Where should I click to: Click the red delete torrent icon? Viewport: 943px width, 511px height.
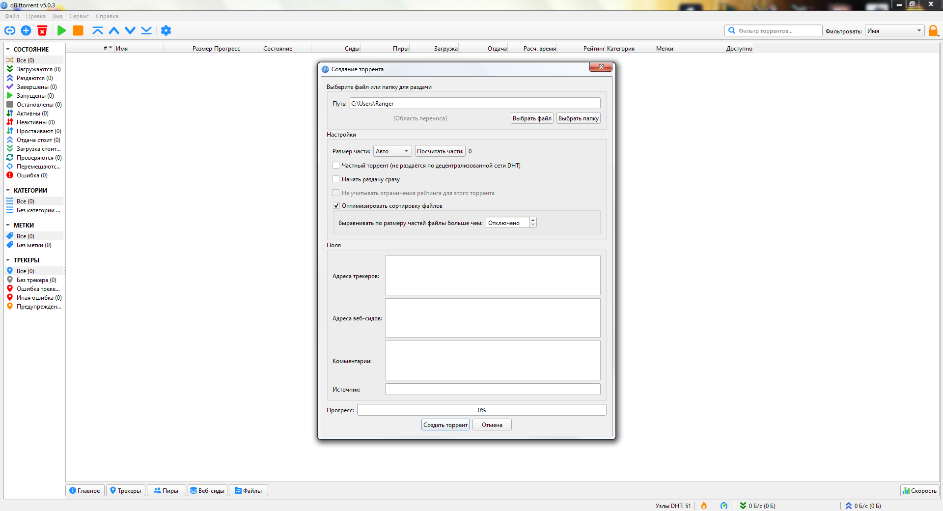click(x=42, y=30)
